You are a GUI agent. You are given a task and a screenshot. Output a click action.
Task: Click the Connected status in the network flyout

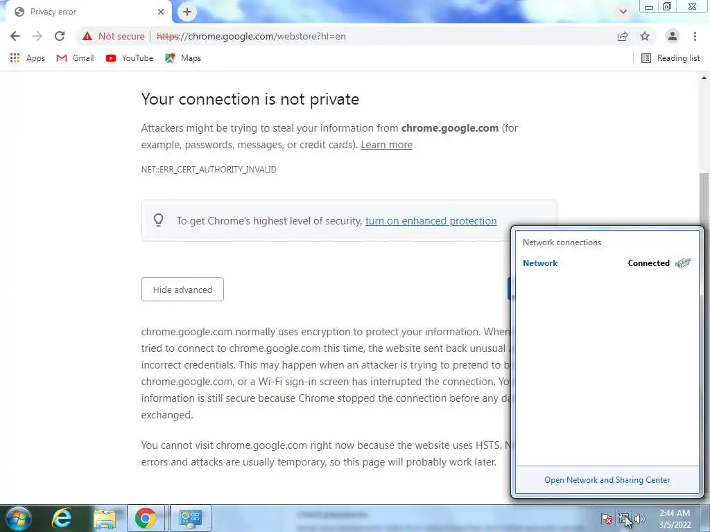(648, 263)
